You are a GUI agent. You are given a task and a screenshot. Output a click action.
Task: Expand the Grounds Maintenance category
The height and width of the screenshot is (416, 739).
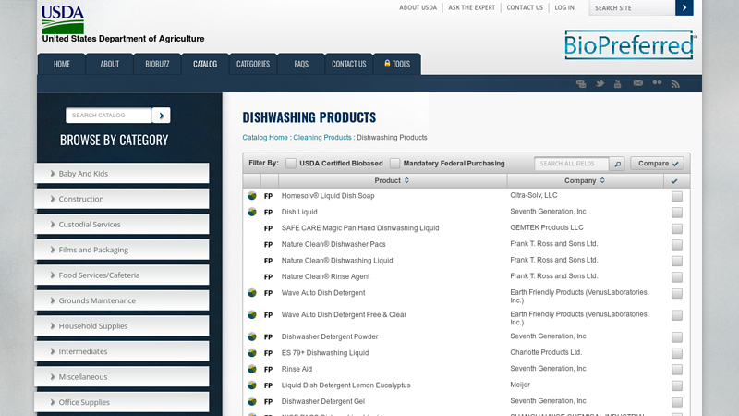tap(122, 300)
